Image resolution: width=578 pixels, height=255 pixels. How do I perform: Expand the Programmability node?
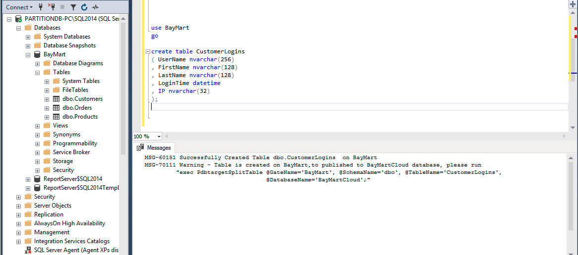(37, 143)
